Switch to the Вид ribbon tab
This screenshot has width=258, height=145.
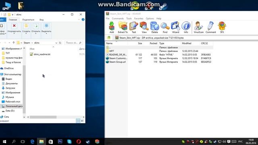(x=42, y=20)
